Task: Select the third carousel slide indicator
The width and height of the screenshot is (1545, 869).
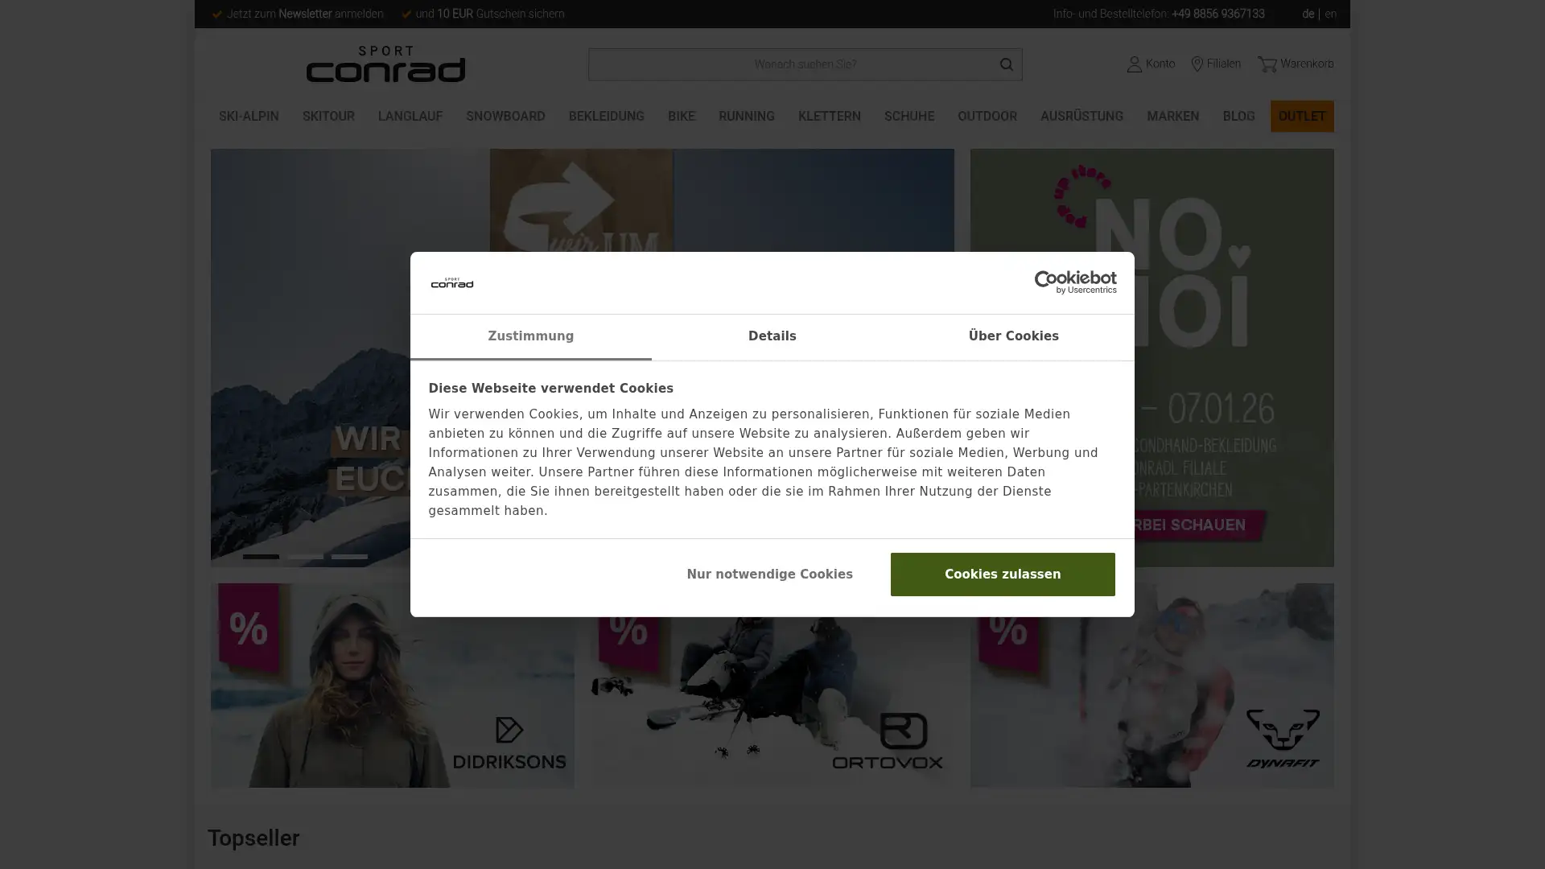Action: pyautogui.click(x=348, y=556)
